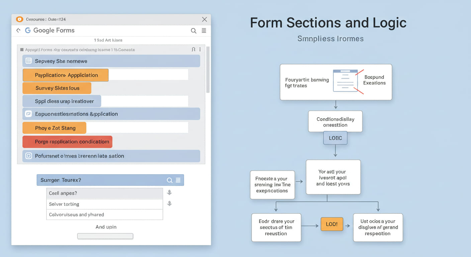Click the list icon on Sepveey She nernewe row

point(29,61)
